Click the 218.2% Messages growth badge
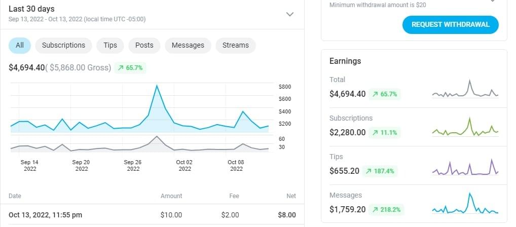 386,209
